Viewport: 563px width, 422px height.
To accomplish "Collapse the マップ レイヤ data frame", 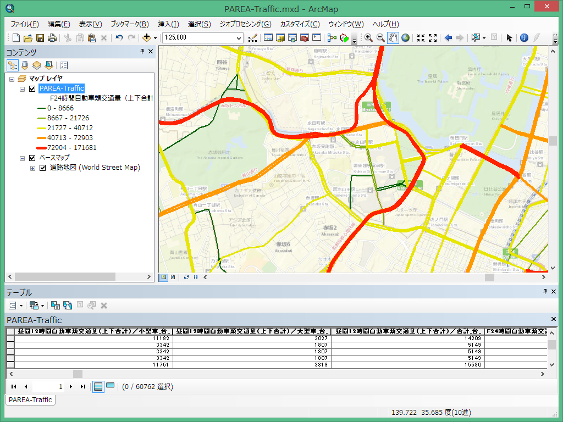I will click(12, 79).
